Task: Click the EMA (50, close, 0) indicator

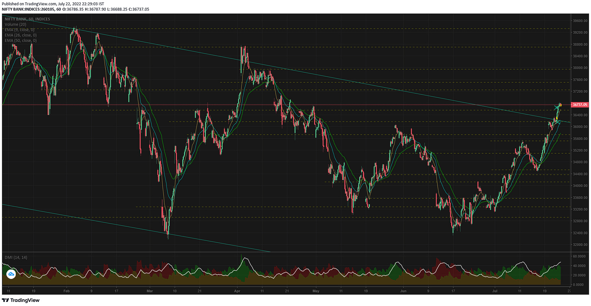Action: pos(19,40)
